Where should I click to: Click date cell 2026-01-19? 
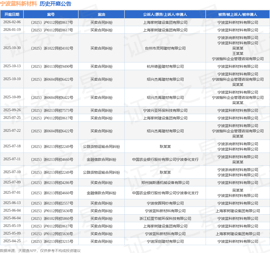pyautogui.click(x=12, y=30)
